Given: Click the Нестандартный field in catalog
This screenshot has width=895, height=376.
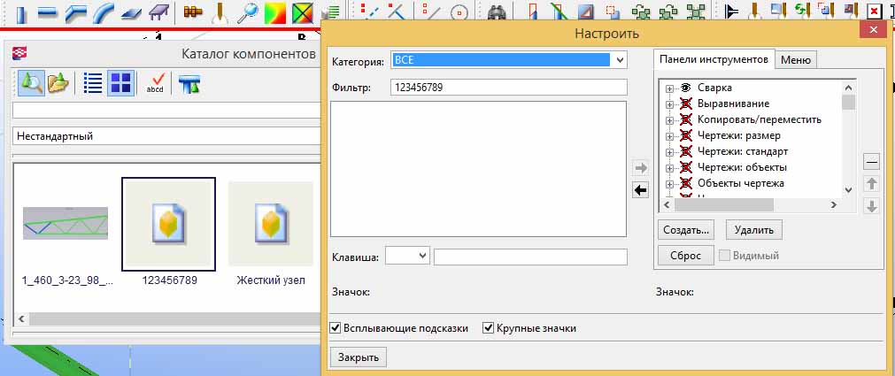Looking at the screenshot, I should coord(166,135).
